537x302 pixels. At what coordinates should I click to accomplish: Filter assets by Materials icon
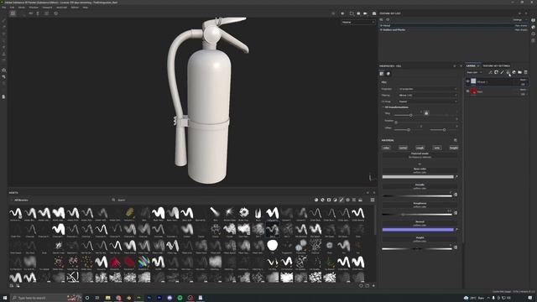316,200
